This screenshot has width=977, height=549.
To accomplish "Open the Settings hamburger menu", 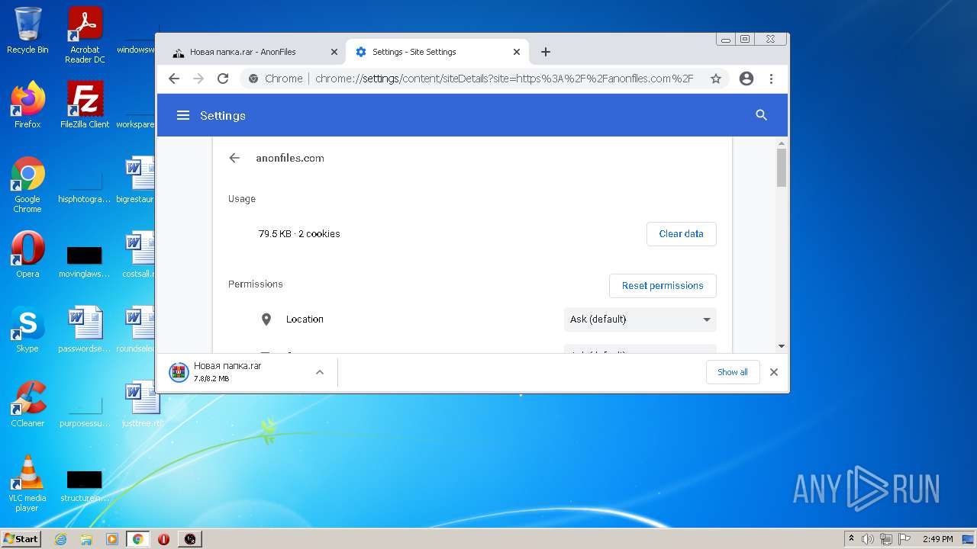I will 182,115.
